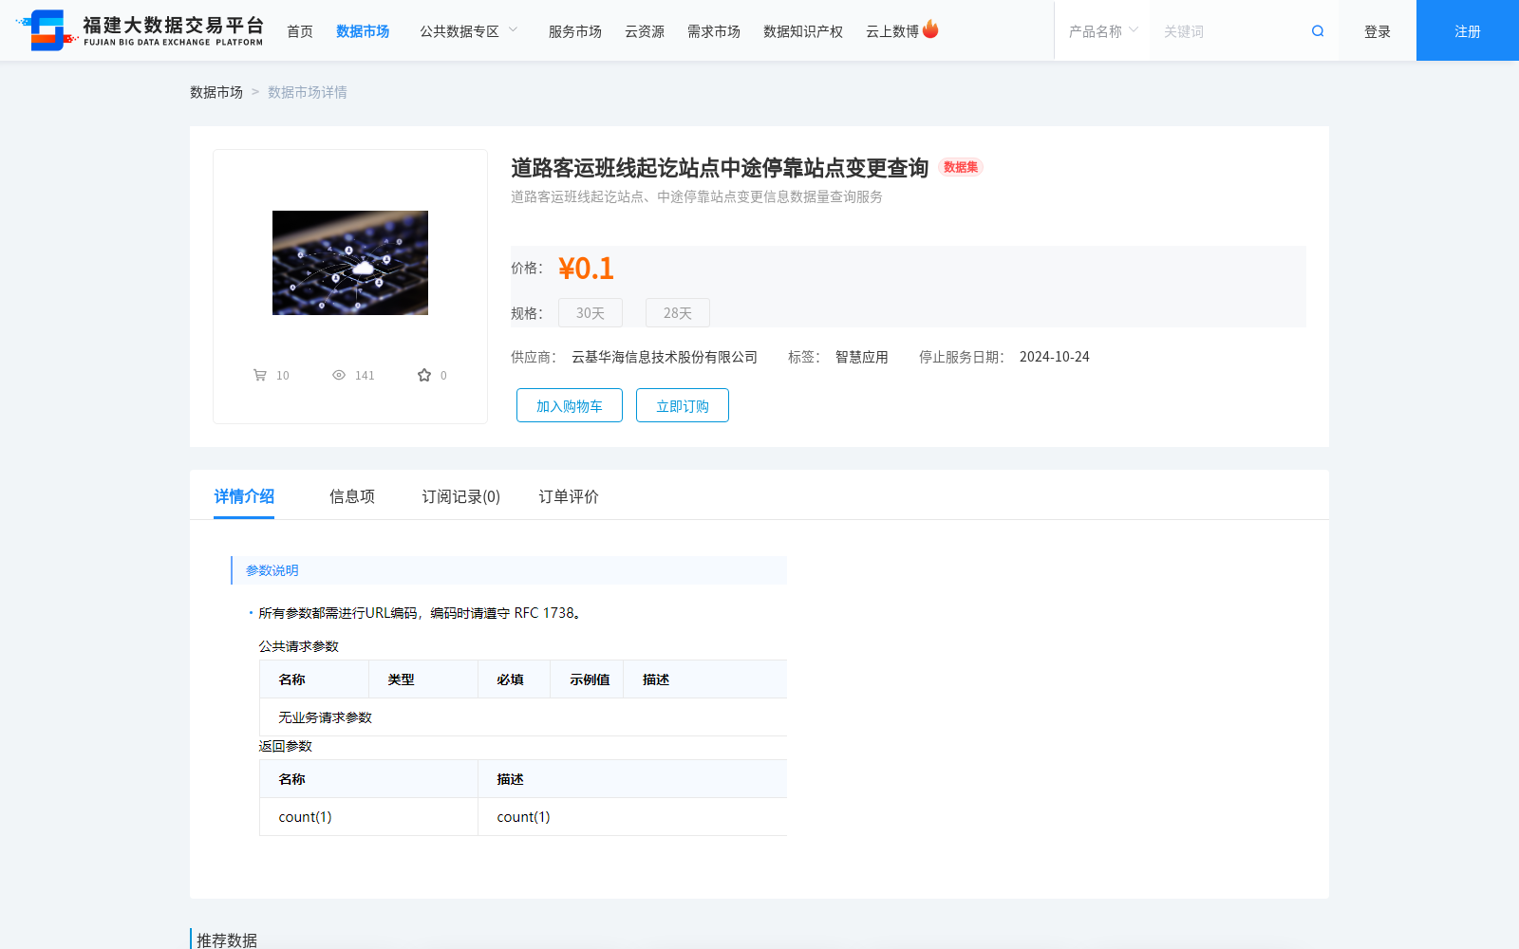This screenshot has width=1519, height=949.
Task: Click the eye views icon showing 141
Action: pyautogui.click(x=339, y=375)
